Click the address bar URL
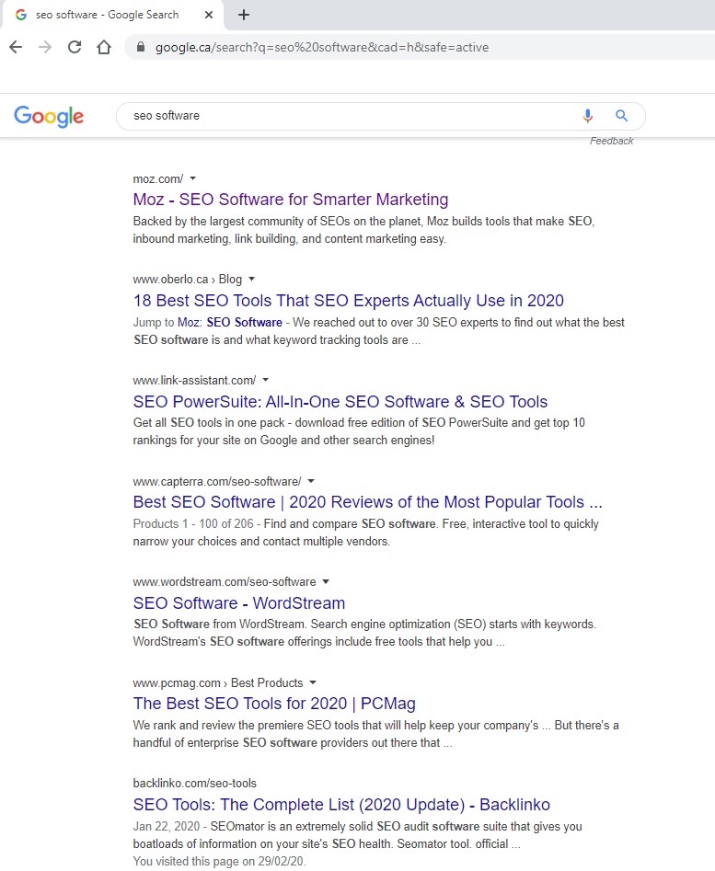 point(322,47)
